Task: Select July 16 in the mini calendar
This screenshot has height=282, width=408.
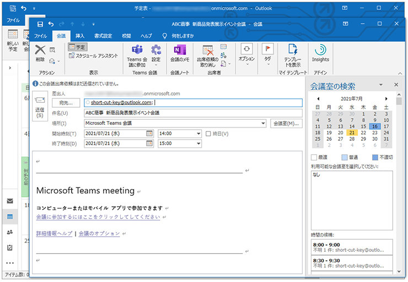Action: (x=374, y=126)
